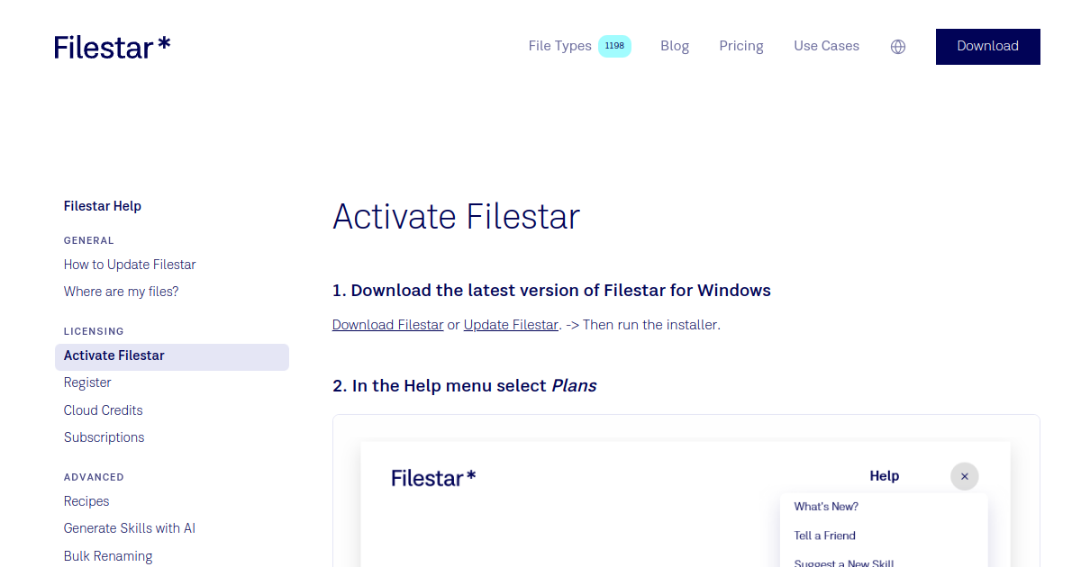This screenshot has width=1081, height=567.
Task: Click Tell a Friend in the Help menu image
Action: point(824,535)
